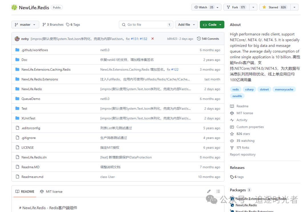Click the scale icon beside MIT license in About
Screen dimensions: 308x212
(x=232, y=113)
